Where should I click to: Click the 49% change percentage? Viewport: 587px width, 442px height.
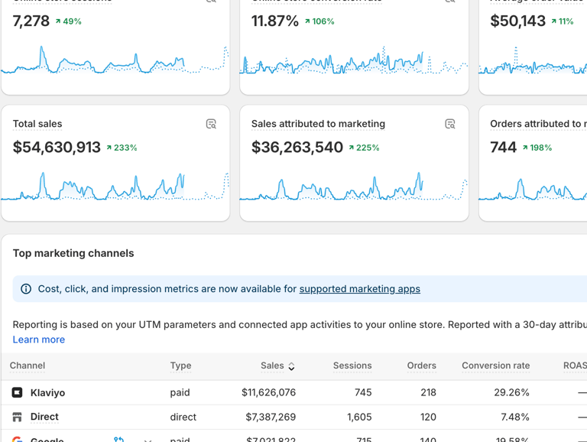pos(73,21)
